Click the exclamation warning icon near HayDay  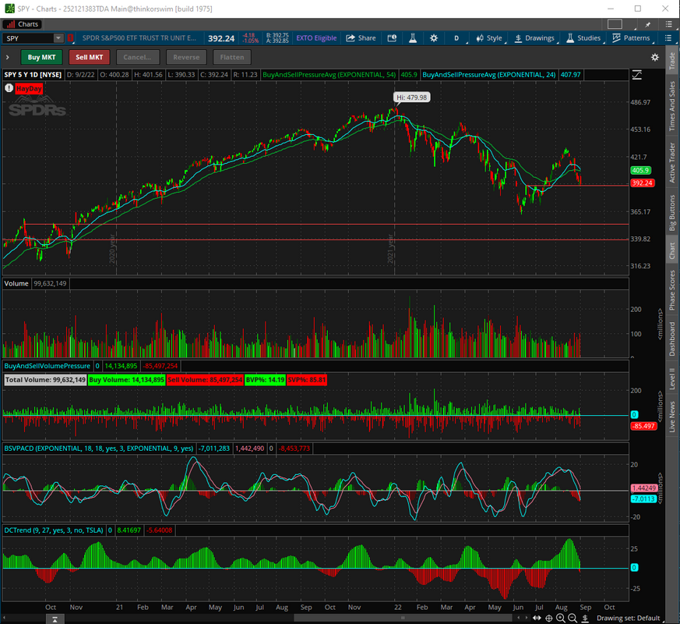coord(9,88)
